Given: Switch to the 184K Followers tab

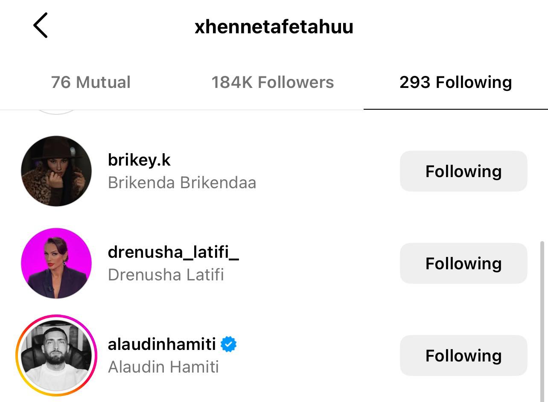Looking at the screenshot, I should coord(273,82).
